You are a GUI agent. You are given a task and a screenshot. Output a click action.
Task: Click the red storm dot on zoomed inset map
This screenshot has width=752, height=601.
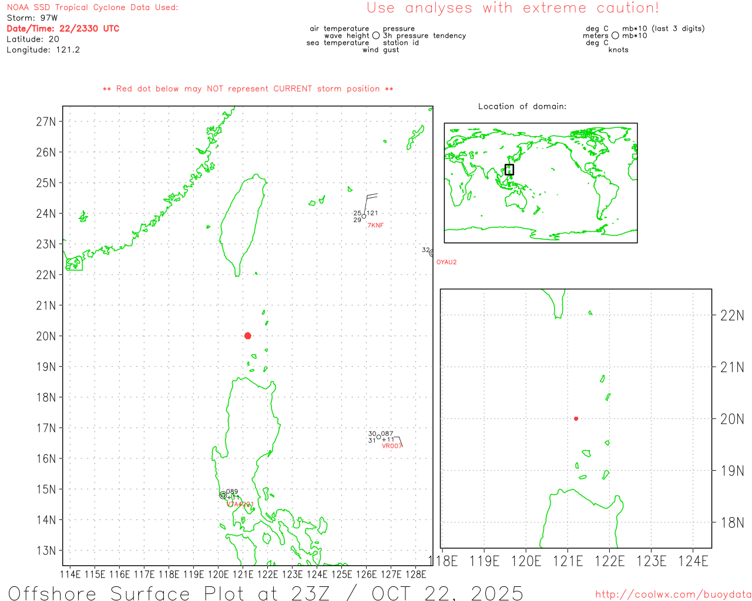click(576, 418)
